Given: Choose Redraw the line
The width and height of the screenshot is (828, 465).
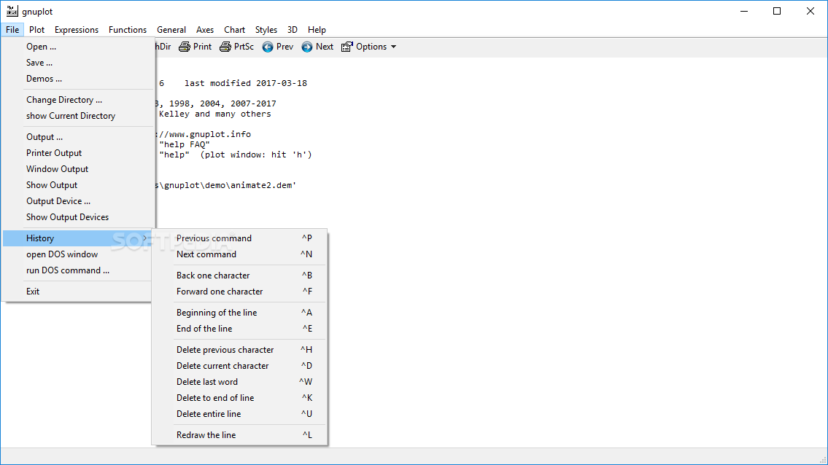Looking at the screenshot, I should (240, 435).
